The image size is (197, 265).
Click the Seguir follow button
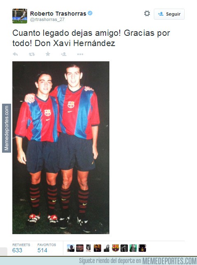[169, 14]
